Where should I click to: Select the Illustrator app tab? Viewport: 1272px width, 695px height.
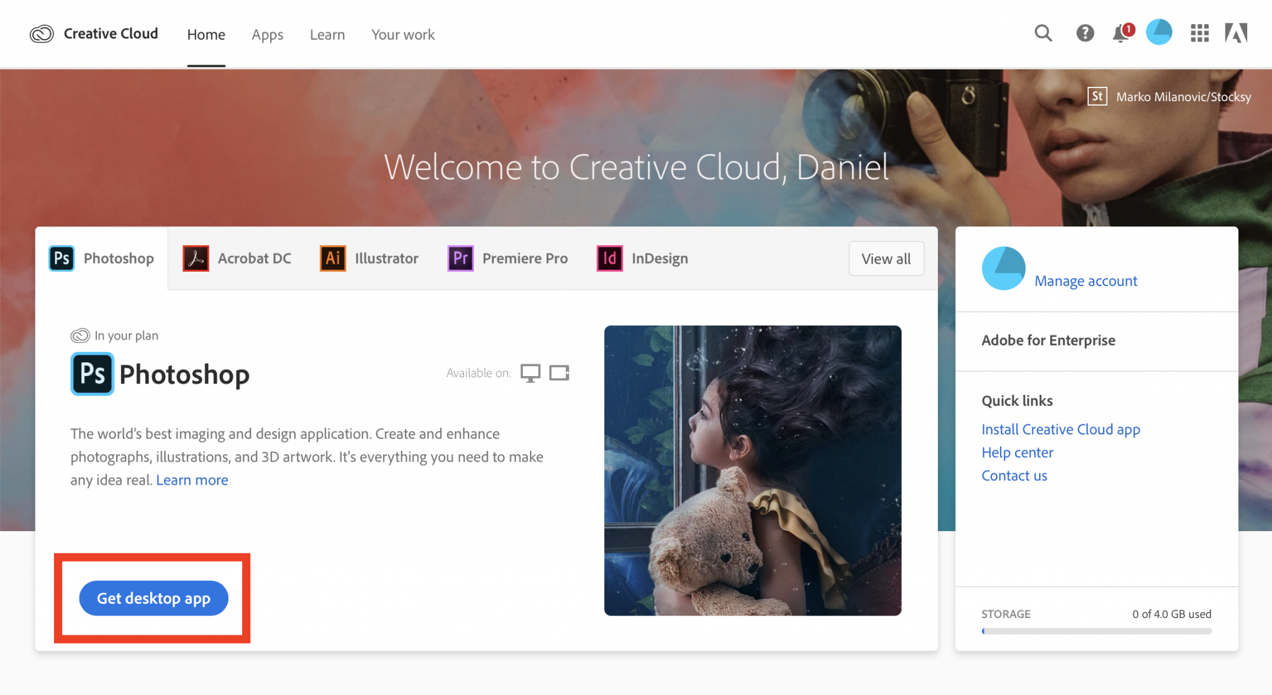coord(370,258)
